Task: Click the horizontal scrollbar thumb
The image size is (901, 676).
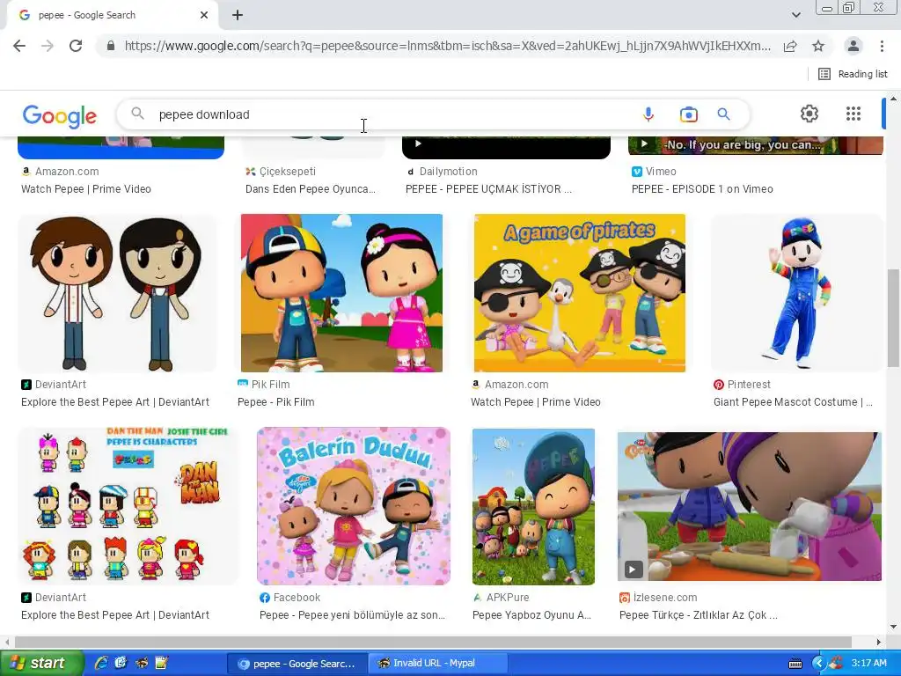Action: coord(433,642)
